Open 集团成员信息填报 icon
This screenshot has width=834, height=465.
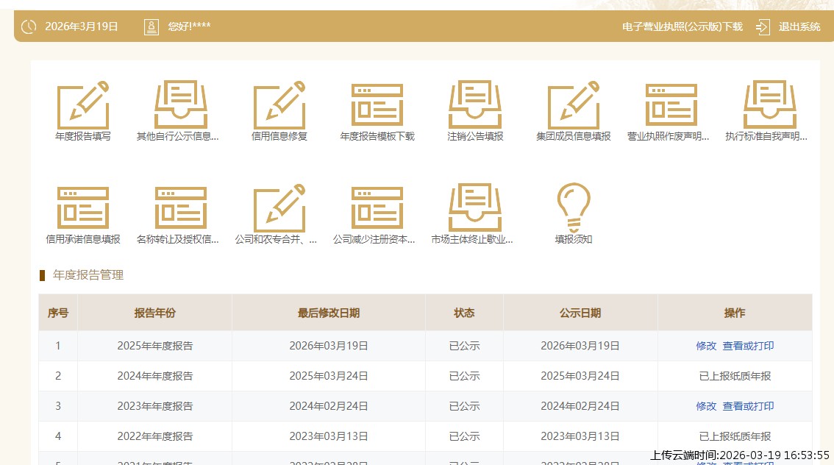click(x=574, y=105)
